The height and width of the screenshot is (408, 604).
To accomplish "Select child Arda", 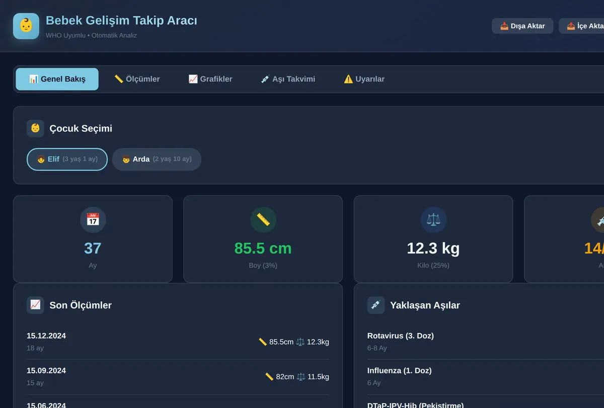I will tap(157, 159).
